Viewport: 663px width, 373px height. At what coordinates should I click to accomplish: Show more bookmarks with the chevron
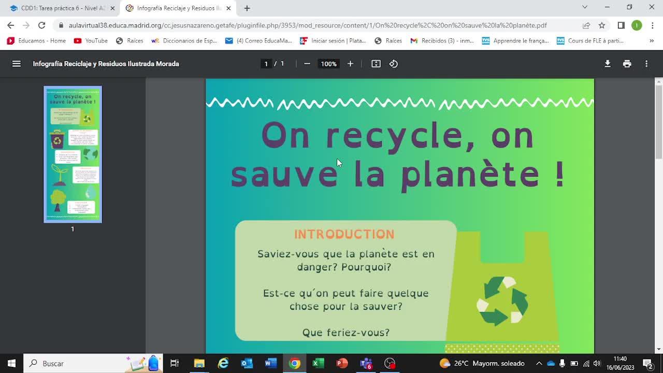click(x=652, y=40)
